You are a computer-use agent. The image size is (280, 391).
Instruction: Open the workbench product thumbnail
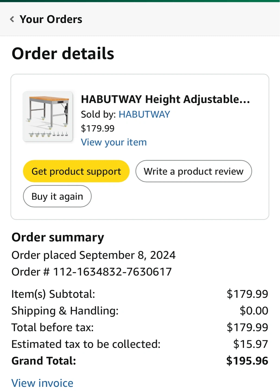[x=48, y=116]
